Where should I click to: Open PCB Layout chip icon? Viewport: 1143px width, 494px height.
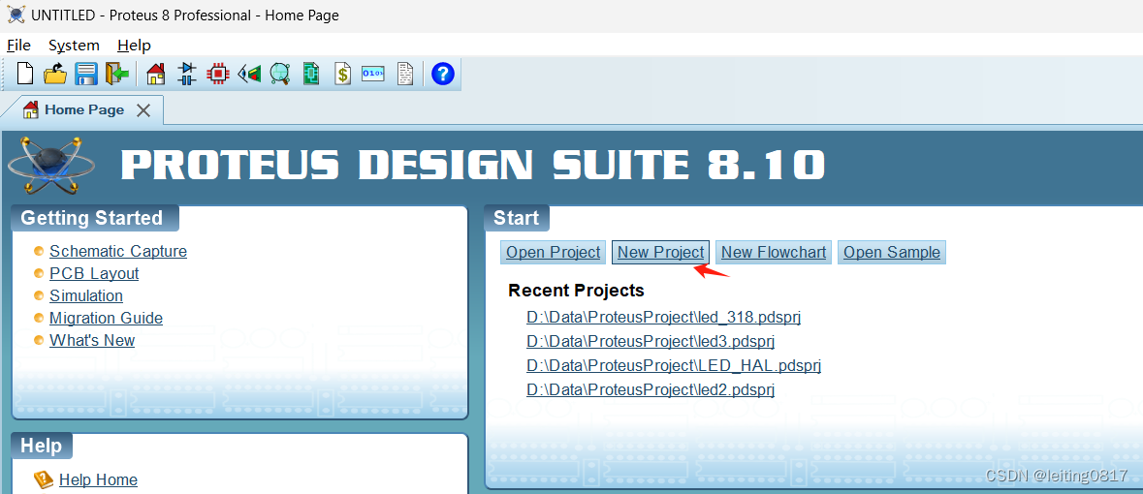pyautogui.click(x=217, y=74)
